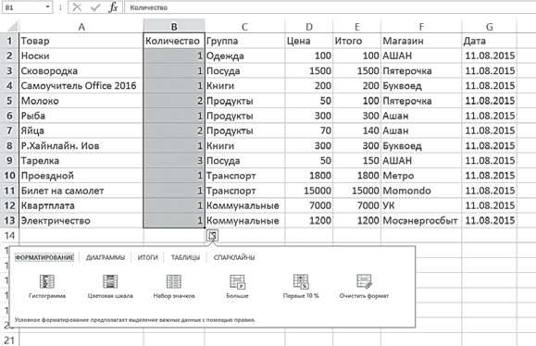Select the Рыба cell
Image resolution: width=536 pixels, height=346 pixels.
pos(81,116)
